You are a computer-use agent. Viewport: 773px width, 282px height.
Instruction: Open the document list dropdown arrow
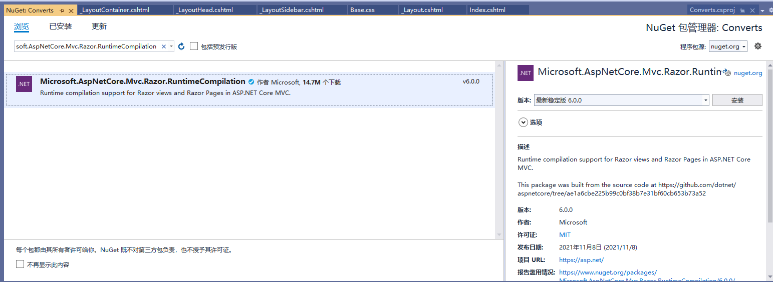click(762, 10)
